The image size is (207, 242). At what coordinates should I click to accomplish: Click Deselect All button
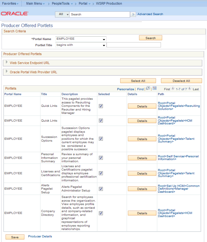tap(181, 81)
